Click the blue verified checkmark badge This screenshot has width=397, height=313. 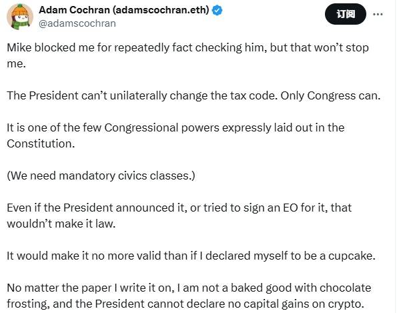point(217,11)
